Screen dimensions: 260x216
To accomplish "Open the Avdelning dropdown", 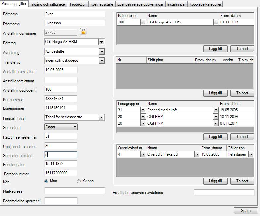I will [x=102, y=52].
